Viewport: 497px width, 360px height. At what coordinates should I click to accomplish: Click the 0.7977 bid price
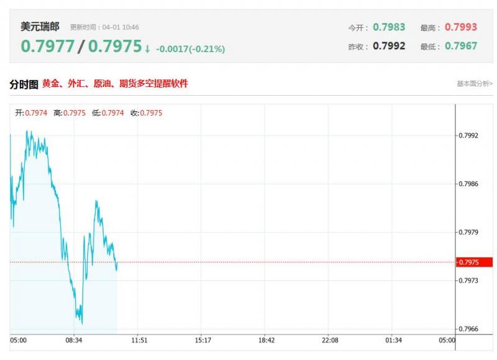pos(48,46)
